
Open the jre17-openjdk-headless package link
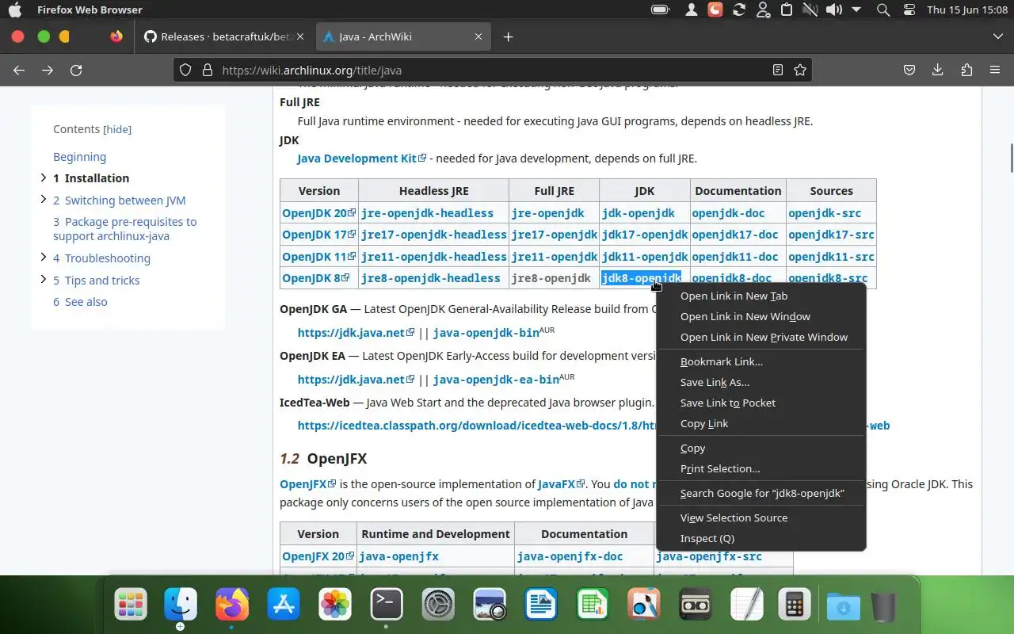click(x=434, y=235)
